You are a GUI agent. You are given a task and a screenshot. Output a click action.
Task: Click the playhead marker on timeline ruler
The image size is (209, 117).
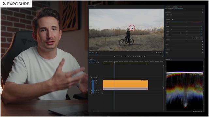pos(115,62)
